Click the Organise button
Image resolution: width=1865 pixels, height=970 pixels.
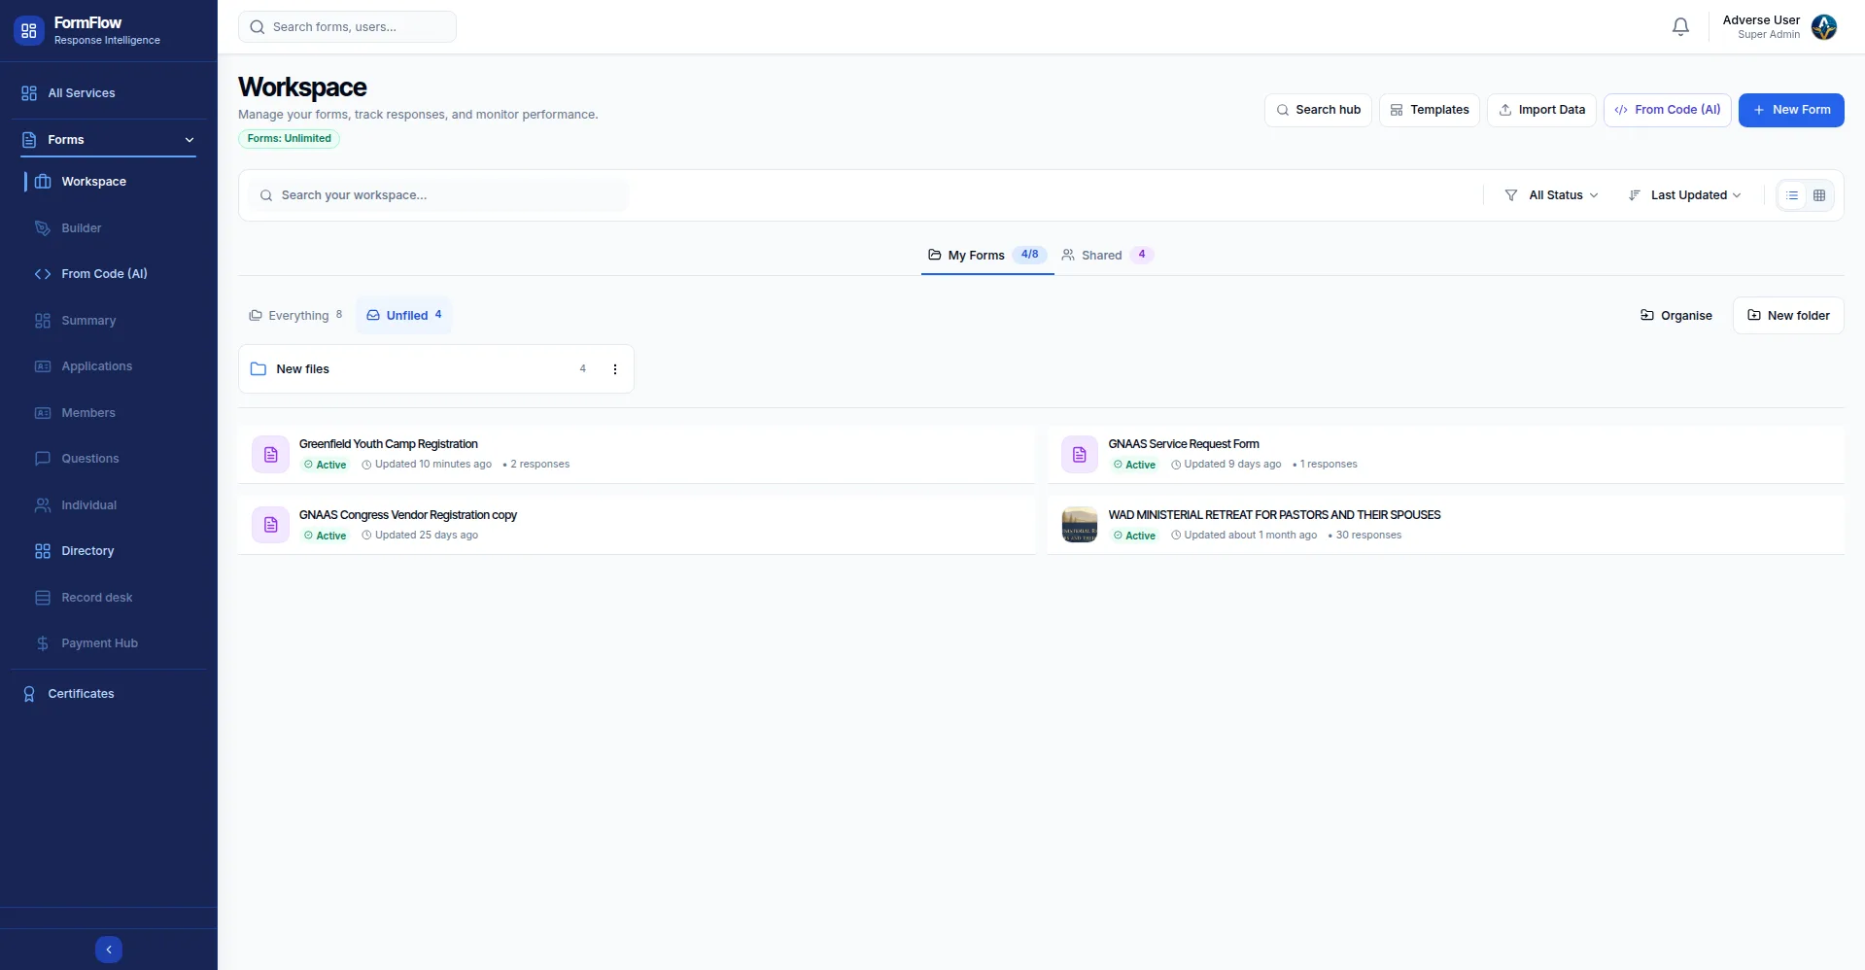(x=1676, y=316)
